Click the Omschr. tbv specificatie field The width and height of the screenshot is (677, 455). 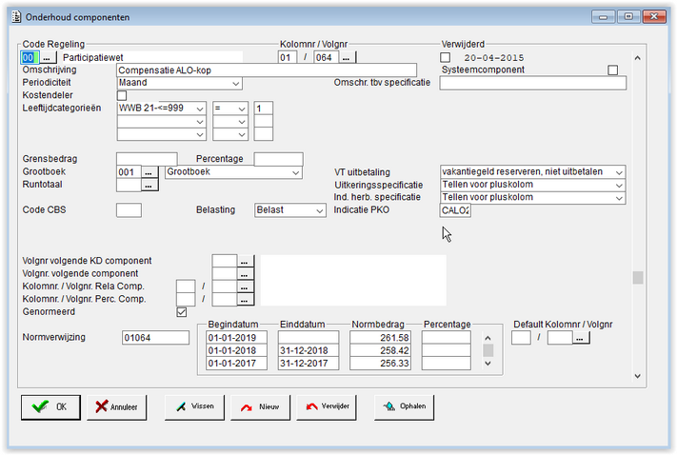(533, 83)
